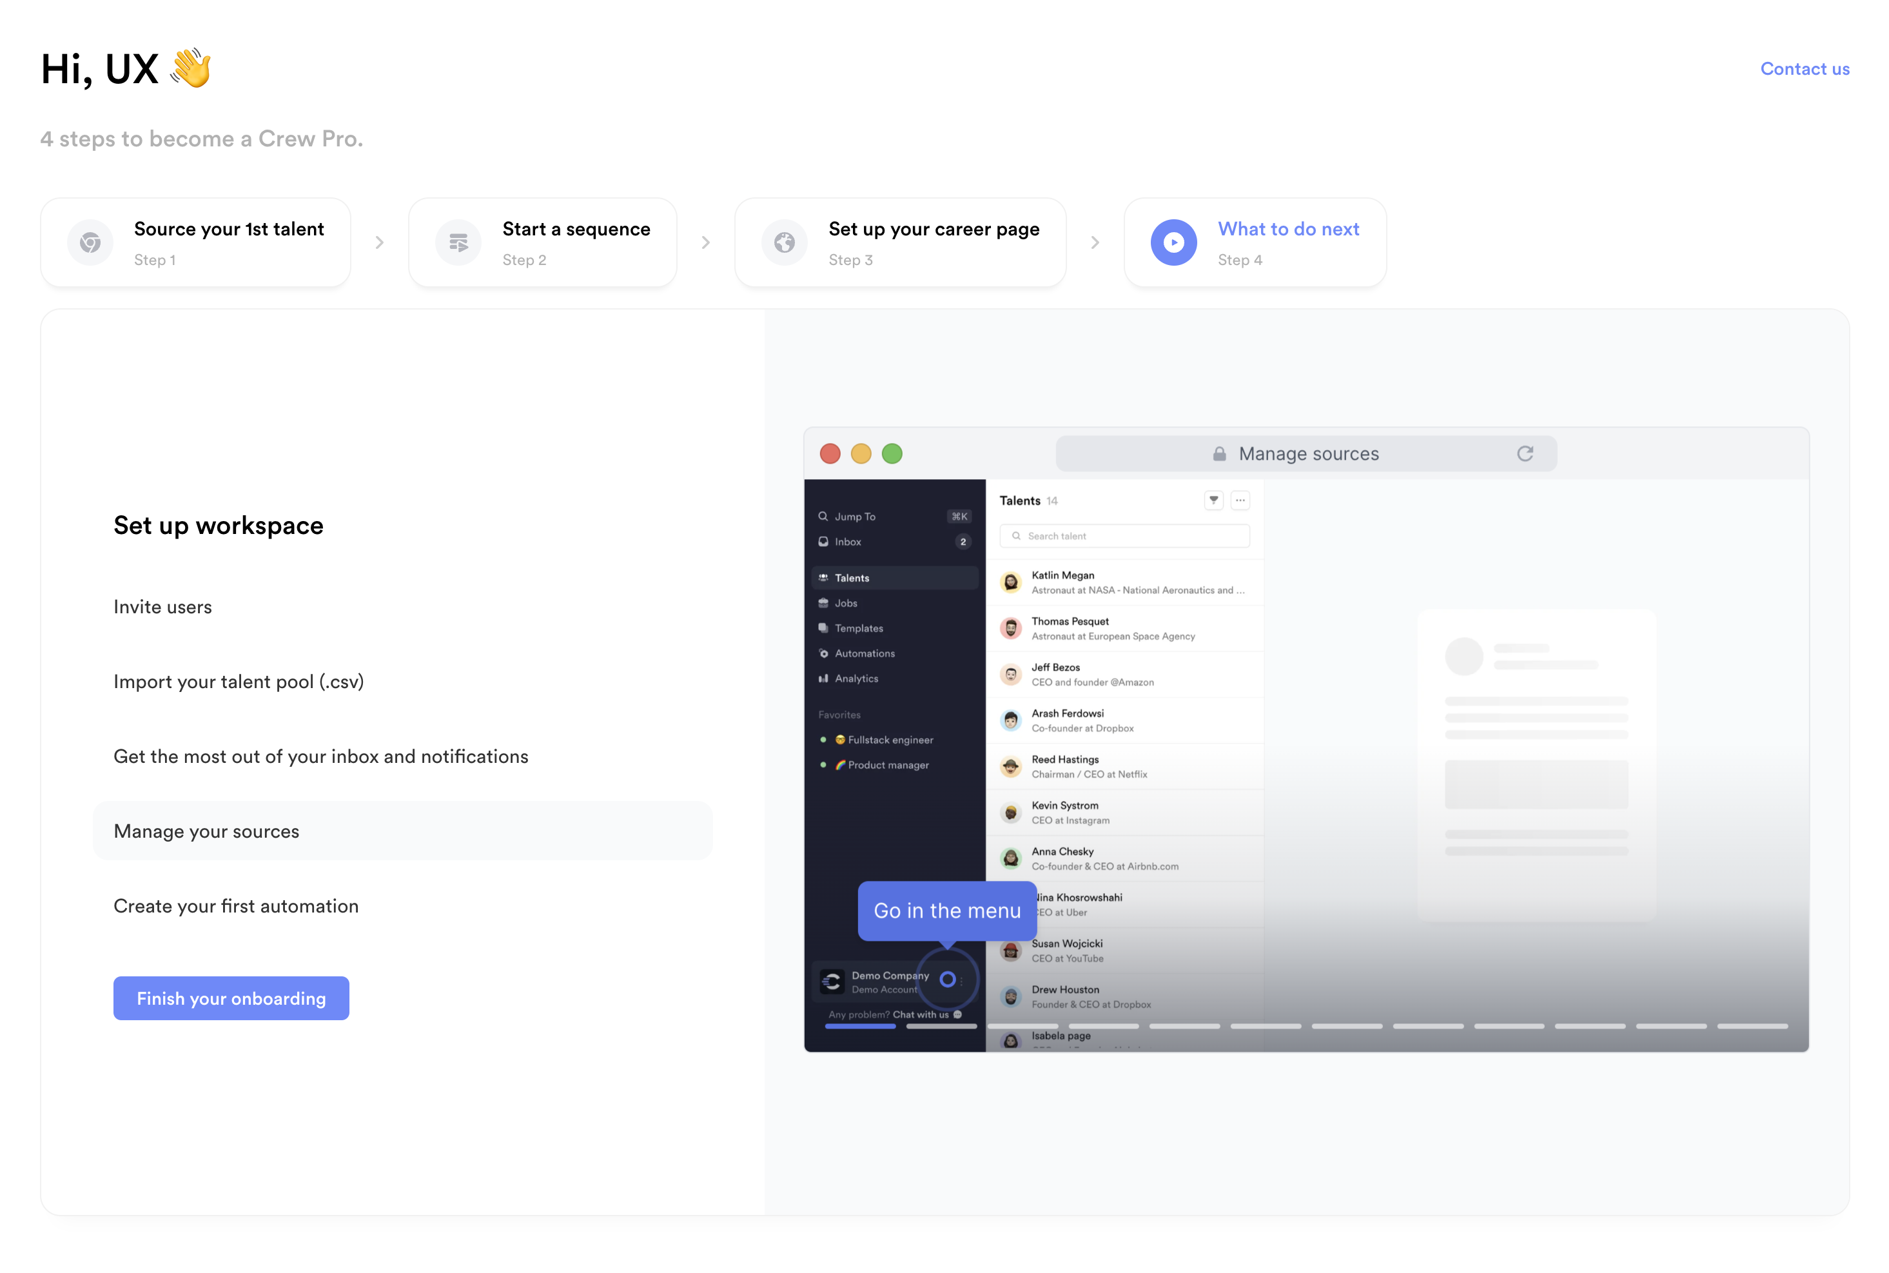Open the three-dots menu beside Talents header

[1239, 500]
